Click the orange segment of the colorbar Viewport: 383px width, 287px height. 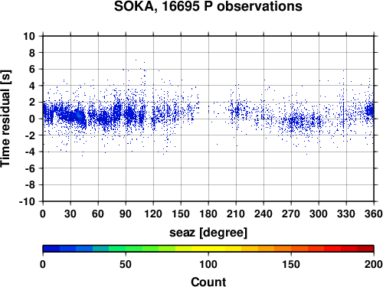pyautogui.click(x=274, y=249)
